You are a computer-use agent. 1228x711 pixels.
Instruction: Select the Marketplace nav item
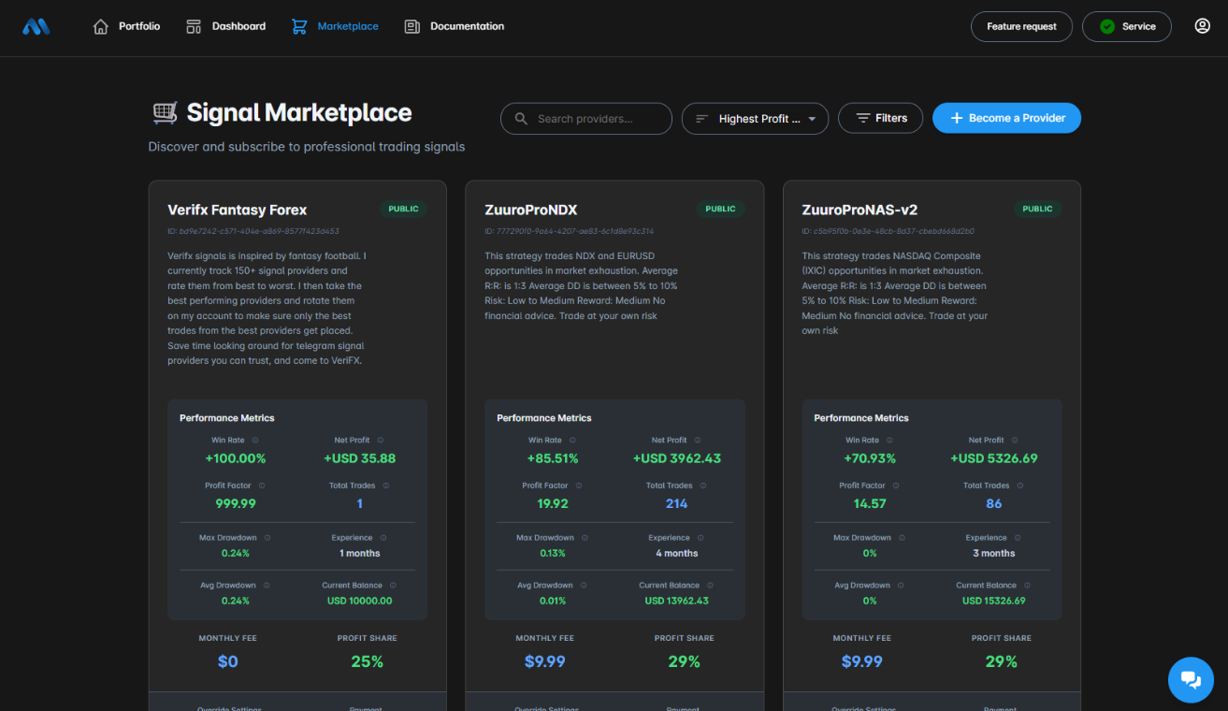(335, 26)
